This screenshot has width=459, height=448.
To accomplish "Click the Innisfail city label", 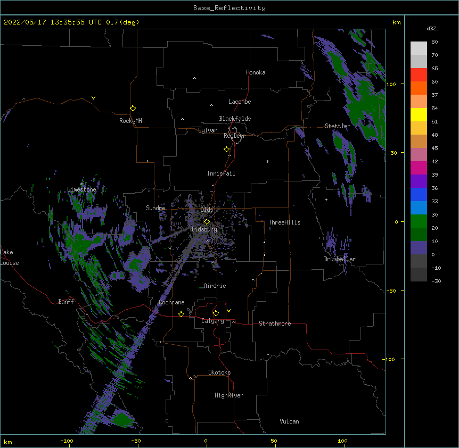I will coord(221,173).
